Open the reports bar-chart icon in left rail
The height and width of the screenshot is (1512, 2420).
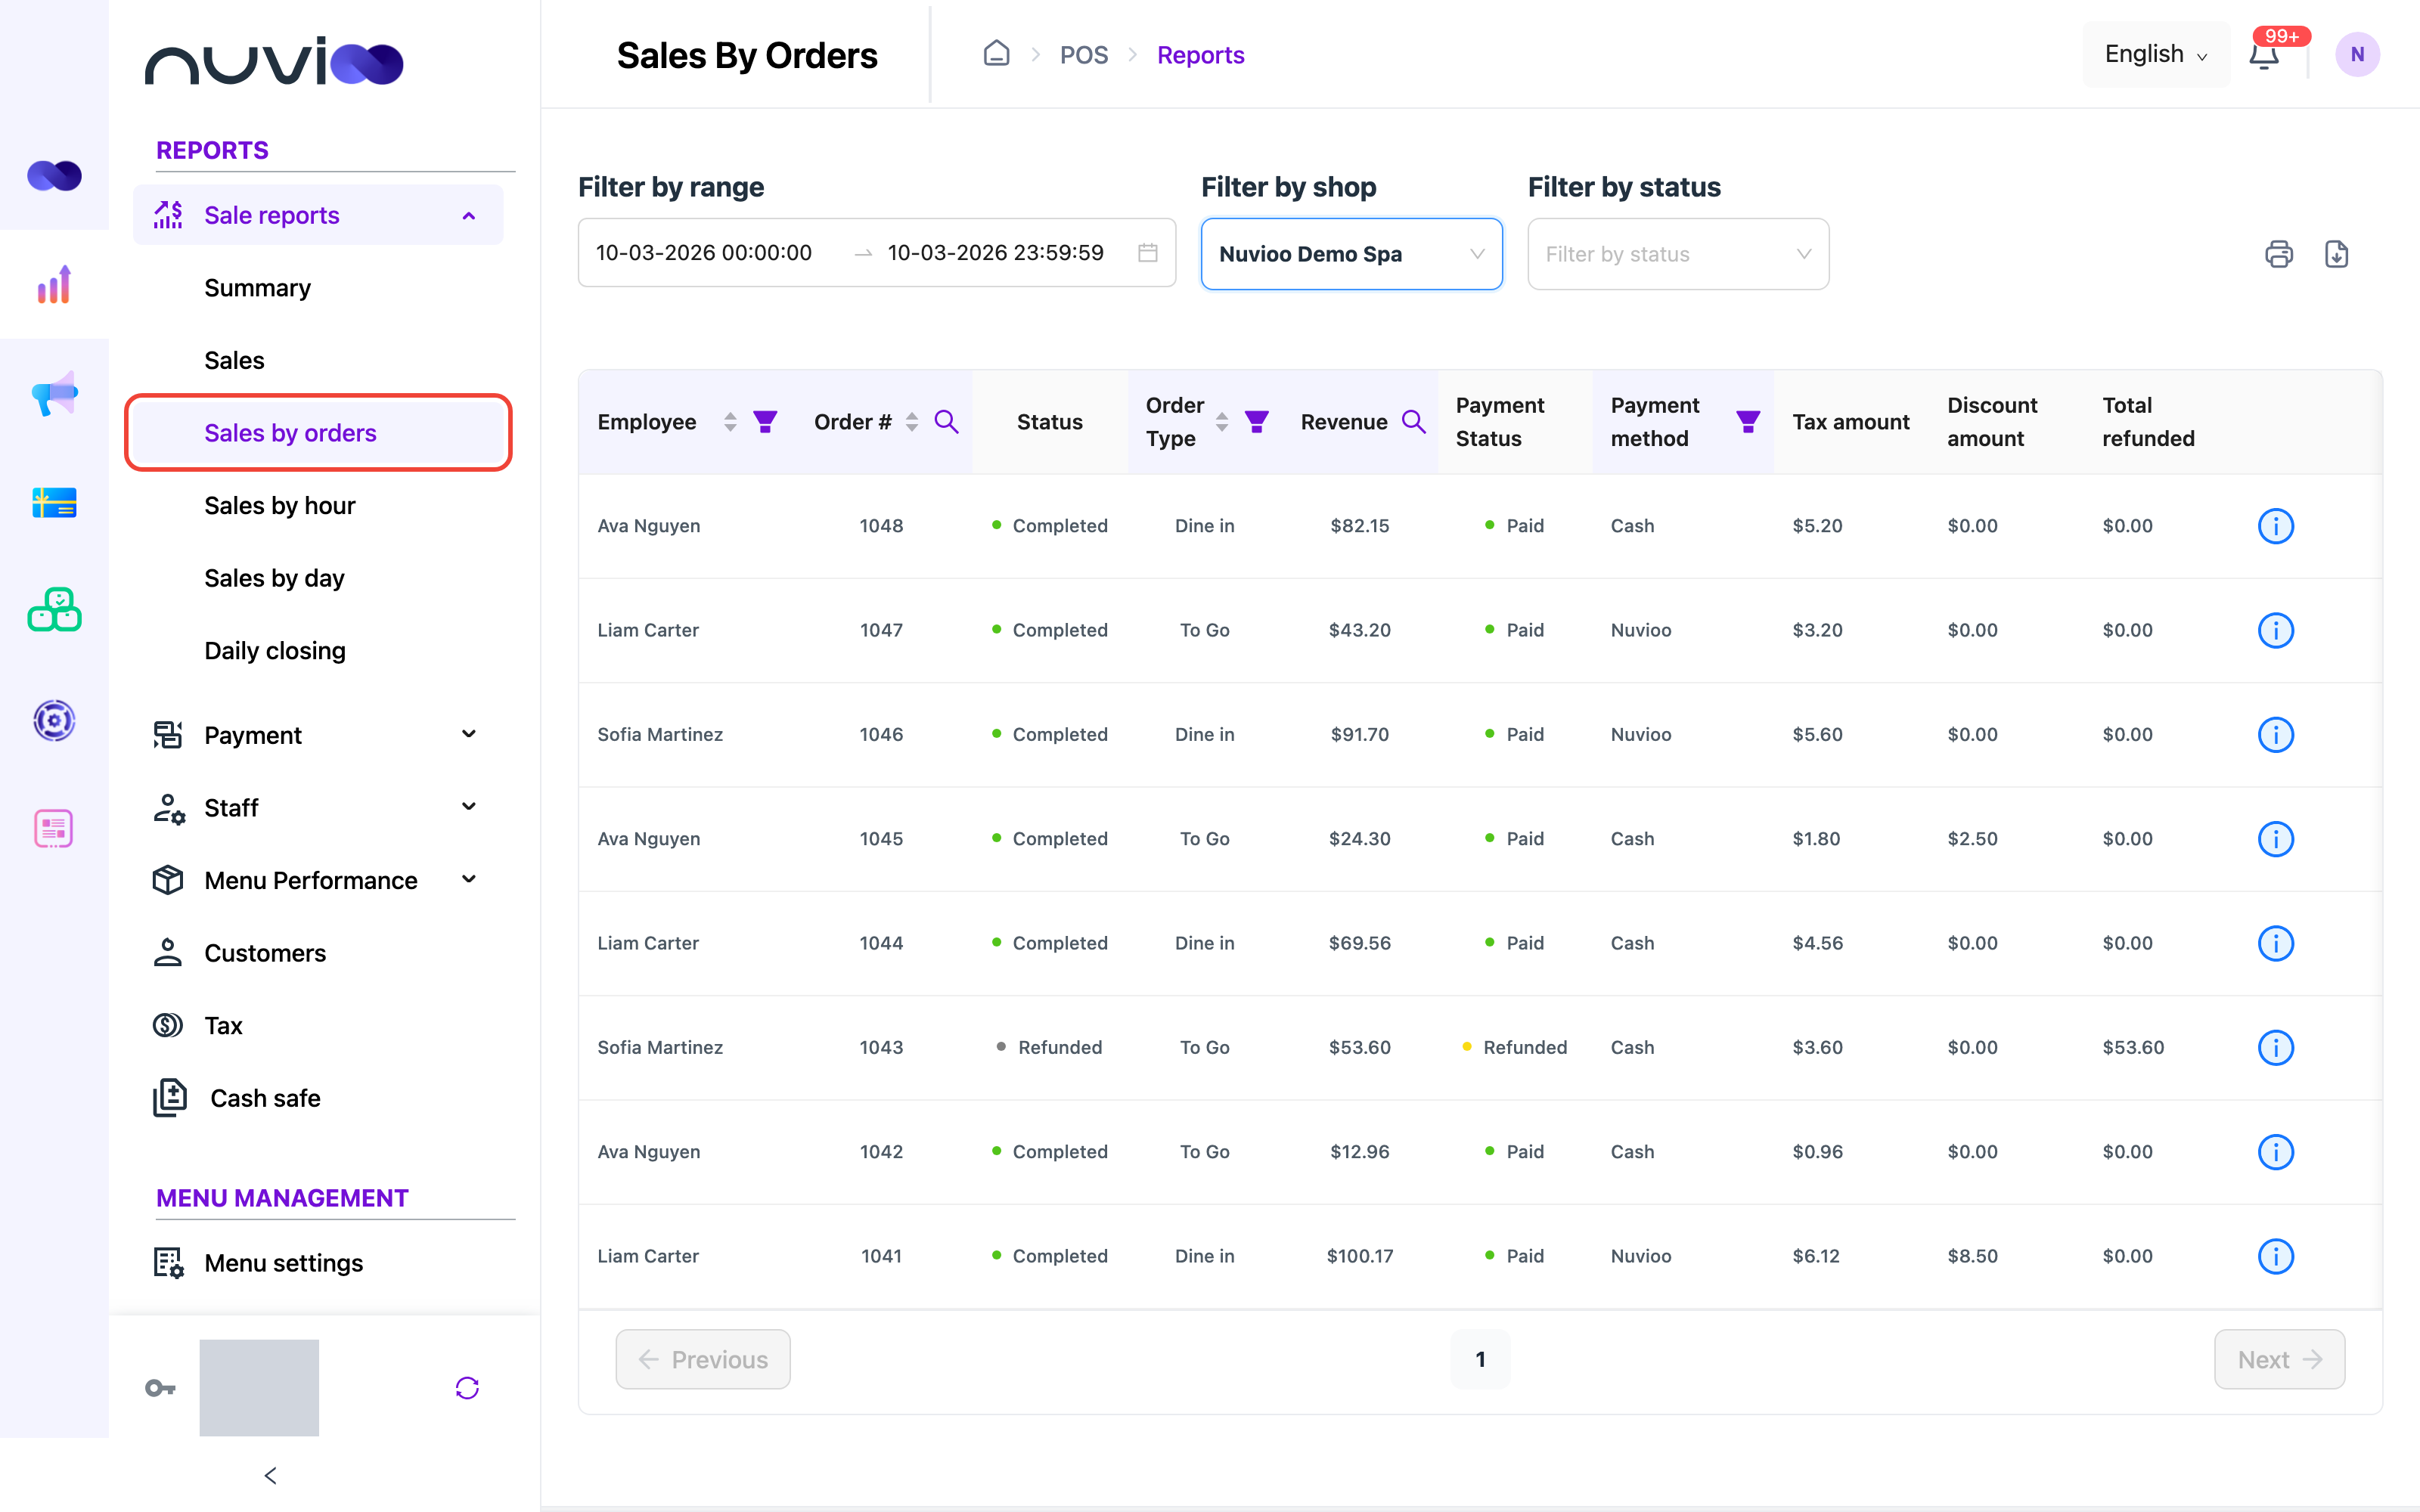click(x=54, y=284)
